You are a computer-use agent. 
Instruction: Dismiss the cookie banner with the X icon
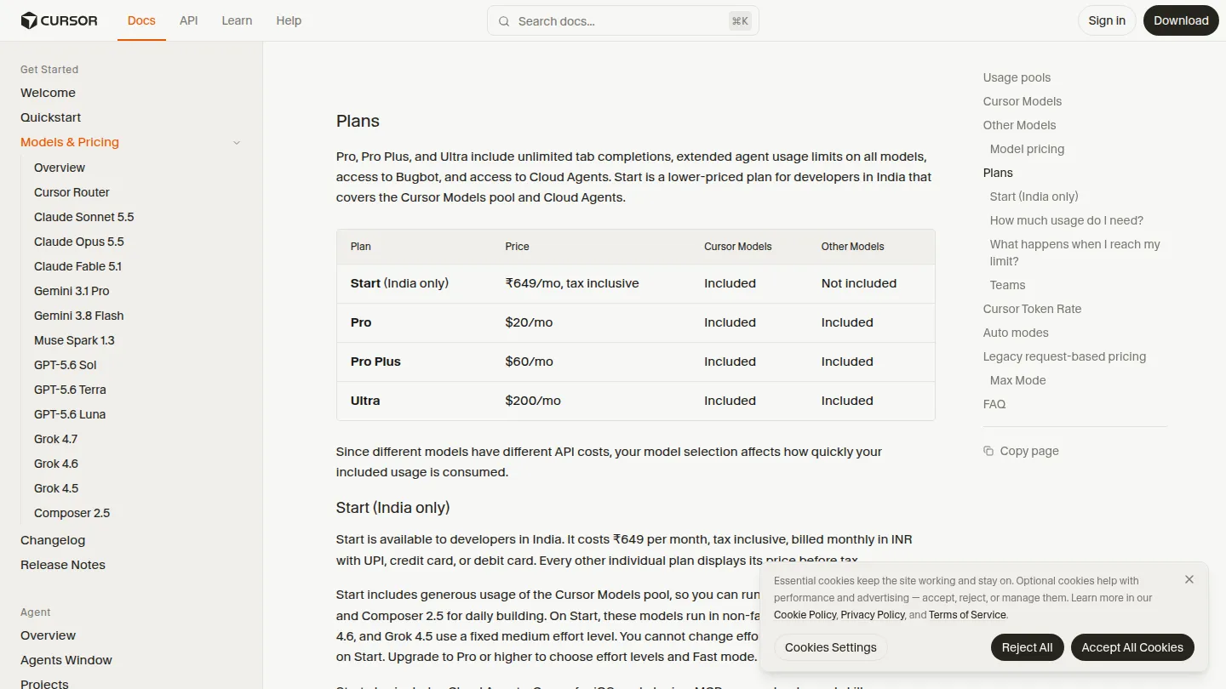[x=1189, y=579]
